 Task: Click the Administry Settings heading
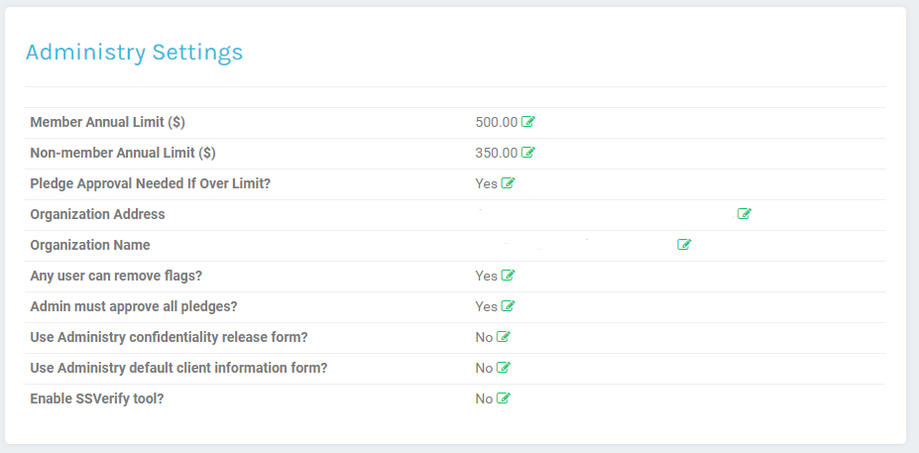coord(134,53)
